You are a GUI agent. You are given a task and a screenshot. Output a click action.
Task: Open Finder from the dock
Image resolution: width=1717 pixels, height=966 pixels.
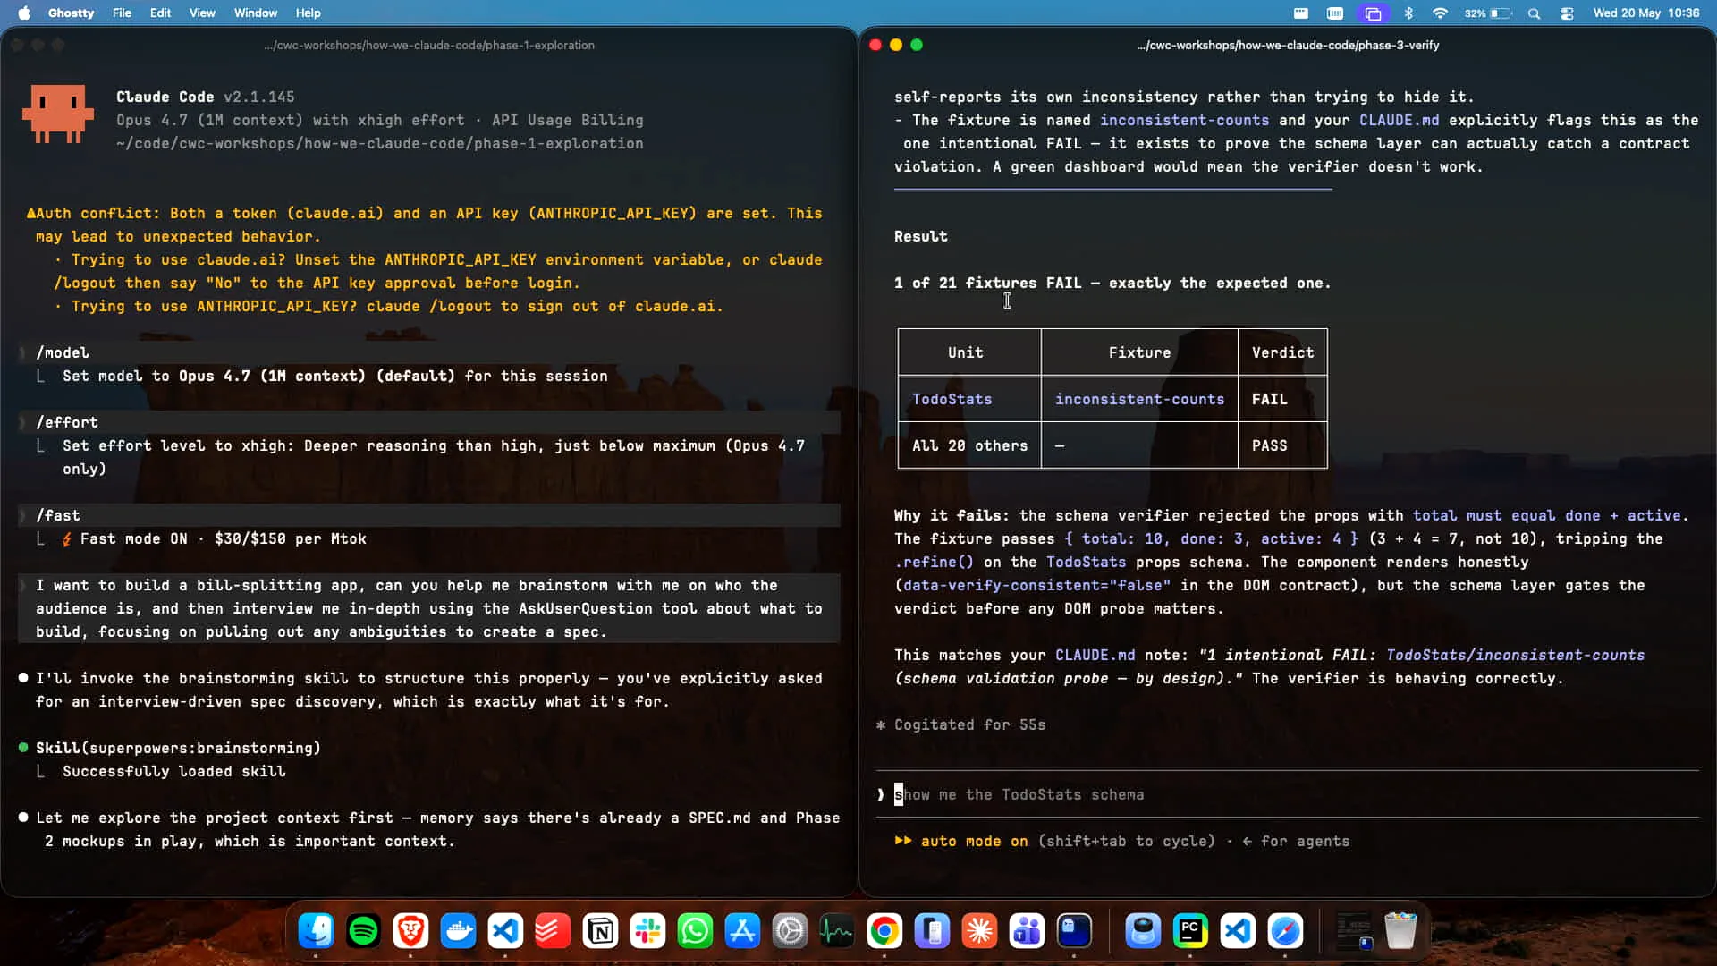pos(316,931)
